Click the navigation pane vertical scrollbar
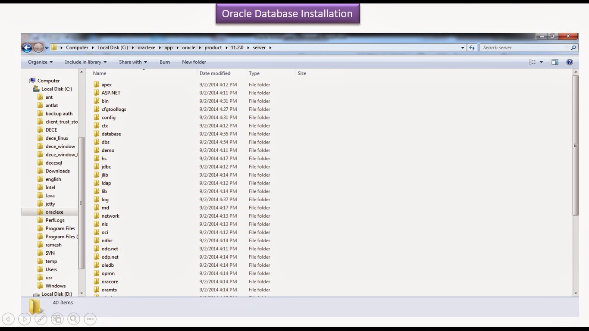The width and height of the screenshot is (589, 331). (81, 203)
